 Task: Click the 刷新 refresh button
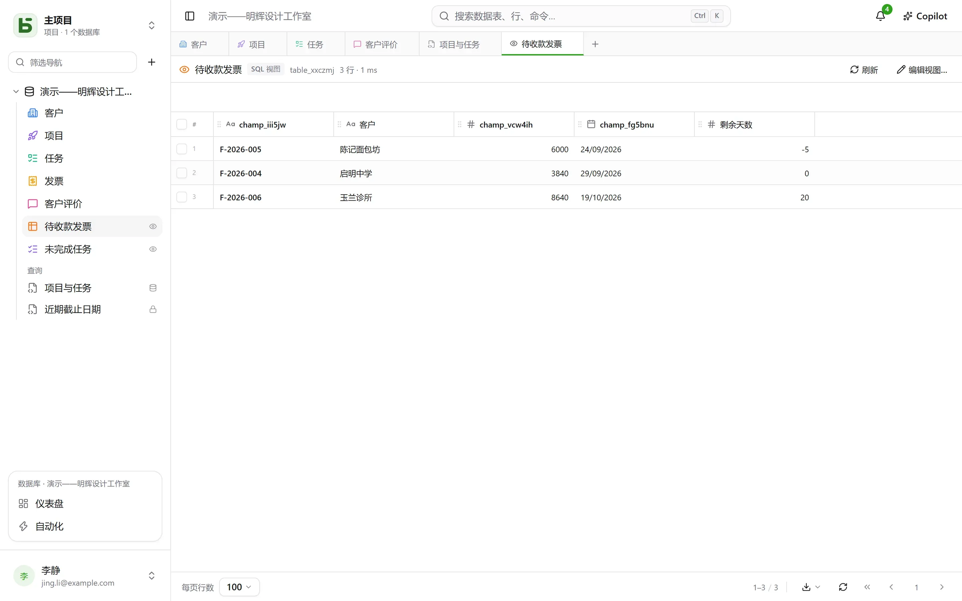tap(864, 69)
